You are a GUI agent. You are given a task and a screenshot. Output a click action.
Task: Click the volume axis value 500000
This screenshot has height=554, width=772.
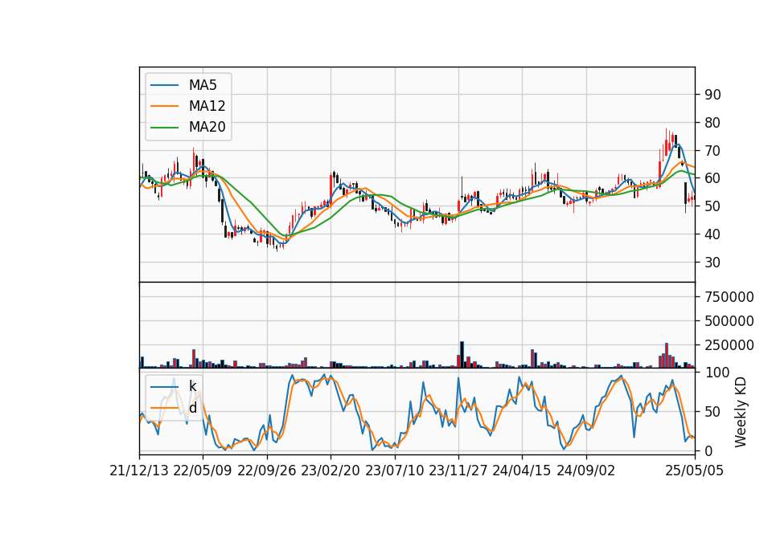[729, 321]
